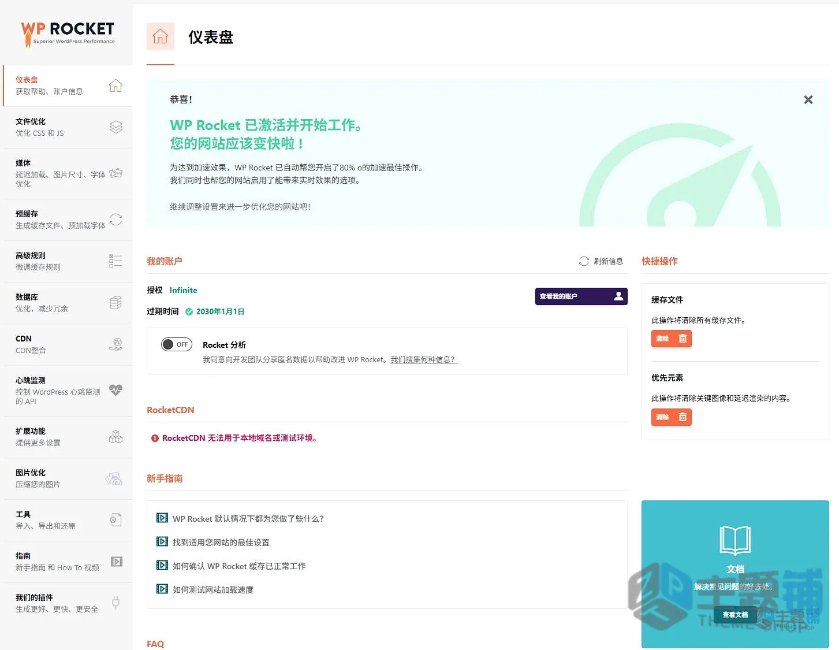This screenshot has height=650, width=839.
Task: Click video icon beside 如何测试网站加载速度
Action: (162, 589)
